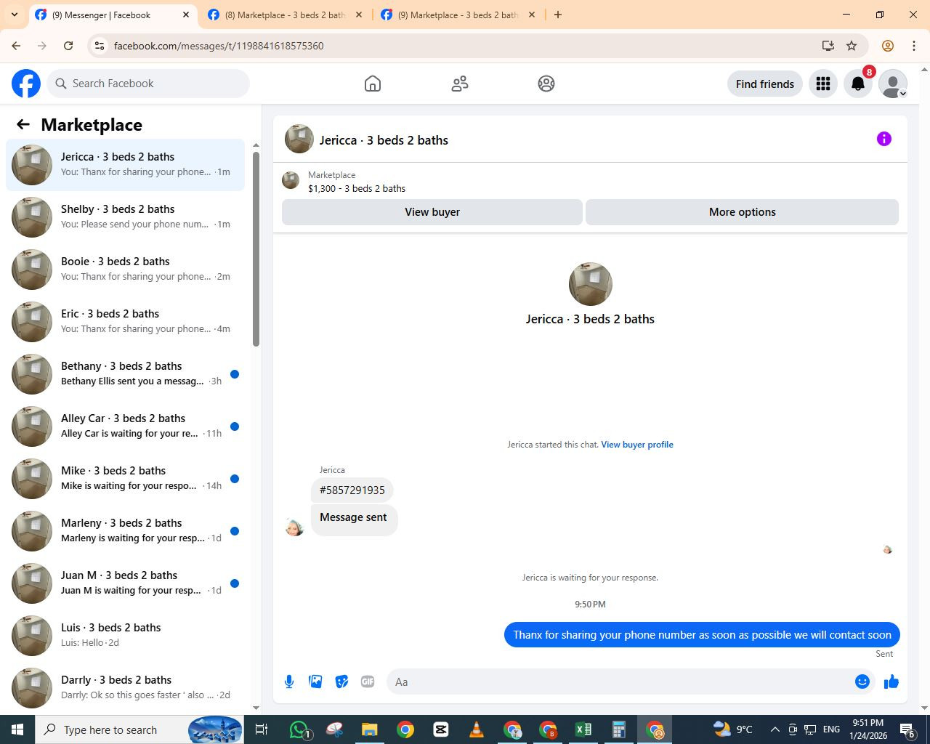This screenshot has height=744, width=930.
Task: Click the View buyer button
Action: pos(432,212)
